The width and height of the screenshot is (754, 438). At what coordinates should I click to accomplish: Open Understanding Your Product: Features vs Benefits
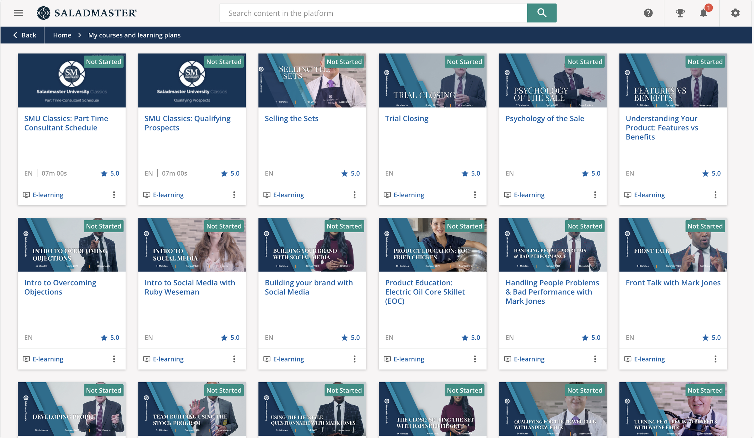662,128
